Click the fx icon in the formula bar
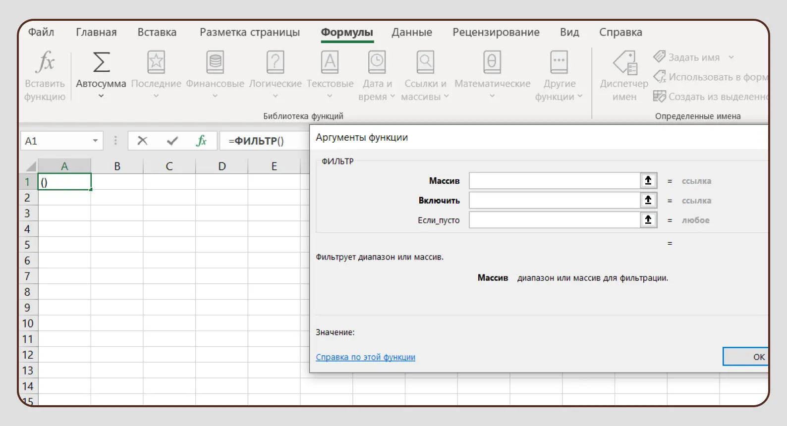Viewport: 787px width, 426px height. click(201, 141)
